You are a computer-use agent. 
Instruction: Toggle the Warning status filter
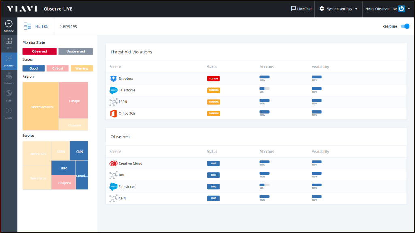(81, 68)
